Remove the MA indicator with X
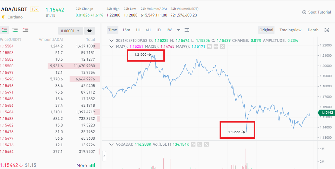The image size is (335, 169). (x=223, y=46)
